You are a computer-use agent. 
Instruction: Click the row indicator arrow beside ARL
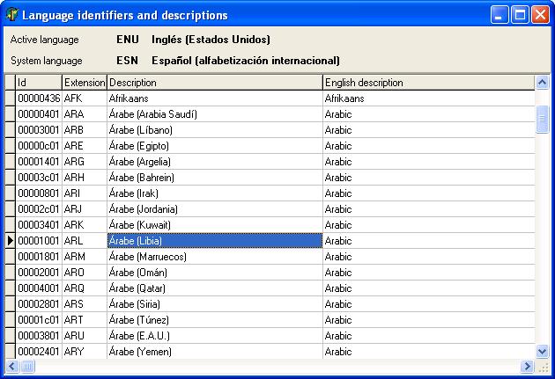(x=10, y=240)
